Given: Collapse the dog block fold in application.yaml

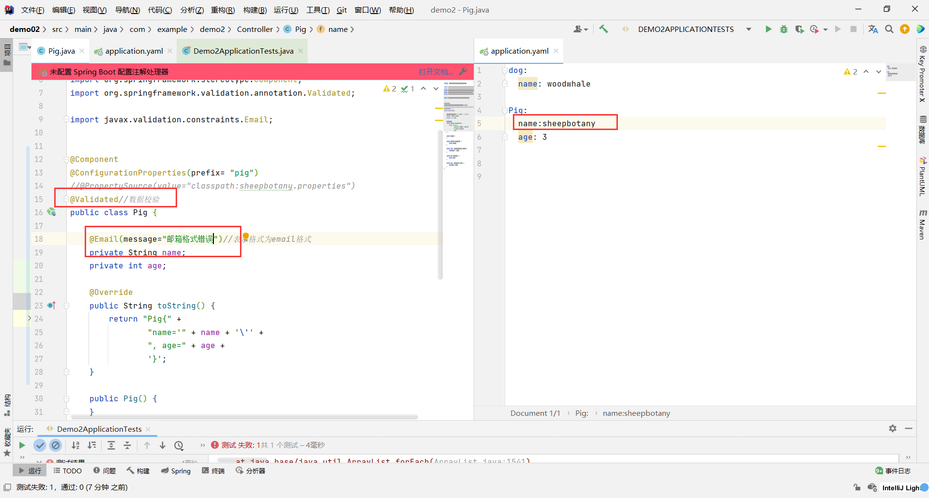Looking at the screenshot, I should [x=505, y=71].
